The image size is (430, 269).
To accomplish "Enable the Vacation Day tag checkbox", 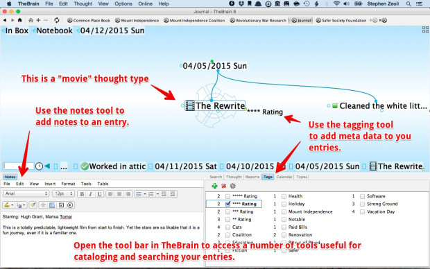I will pos(362,211).
